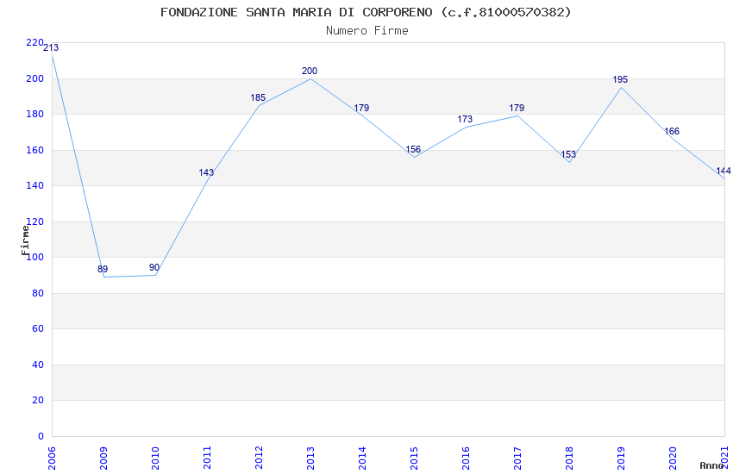Select the data label 179 for 2014

point(361,108)
